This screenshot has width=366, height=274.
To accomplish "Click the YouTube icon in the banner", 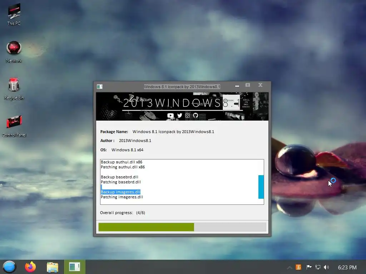I will 170,115.
